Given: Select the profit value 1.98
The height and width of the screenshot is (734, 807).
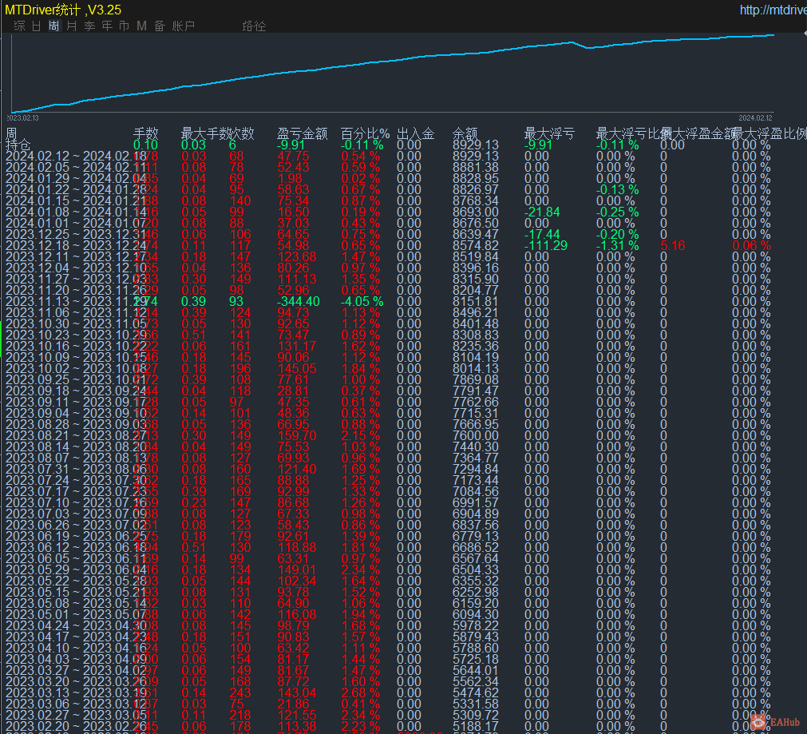Looking at the screenshot, I should [290, 179].
